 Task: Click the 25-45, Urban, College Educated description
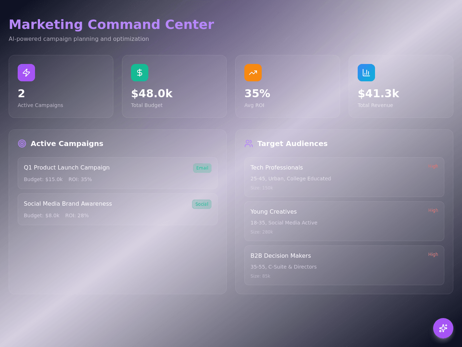coord(291,179)
